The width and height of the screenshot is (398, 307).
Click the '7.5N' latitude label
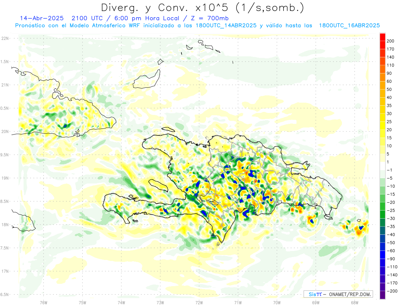click(x=5, y=248)
